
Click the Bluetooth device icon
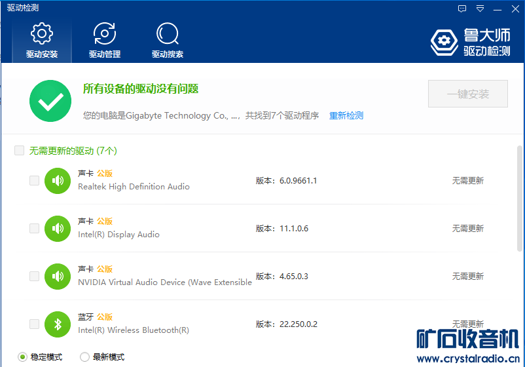tap(58, 324)
